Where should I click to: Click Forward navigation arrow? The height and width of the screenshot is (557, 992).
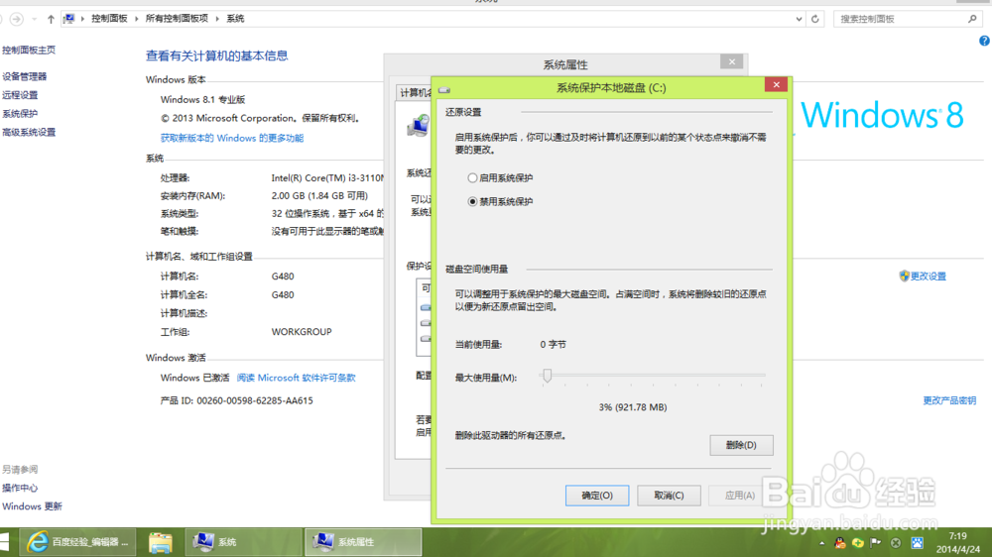pyautogui.click(x=17, y=19)
